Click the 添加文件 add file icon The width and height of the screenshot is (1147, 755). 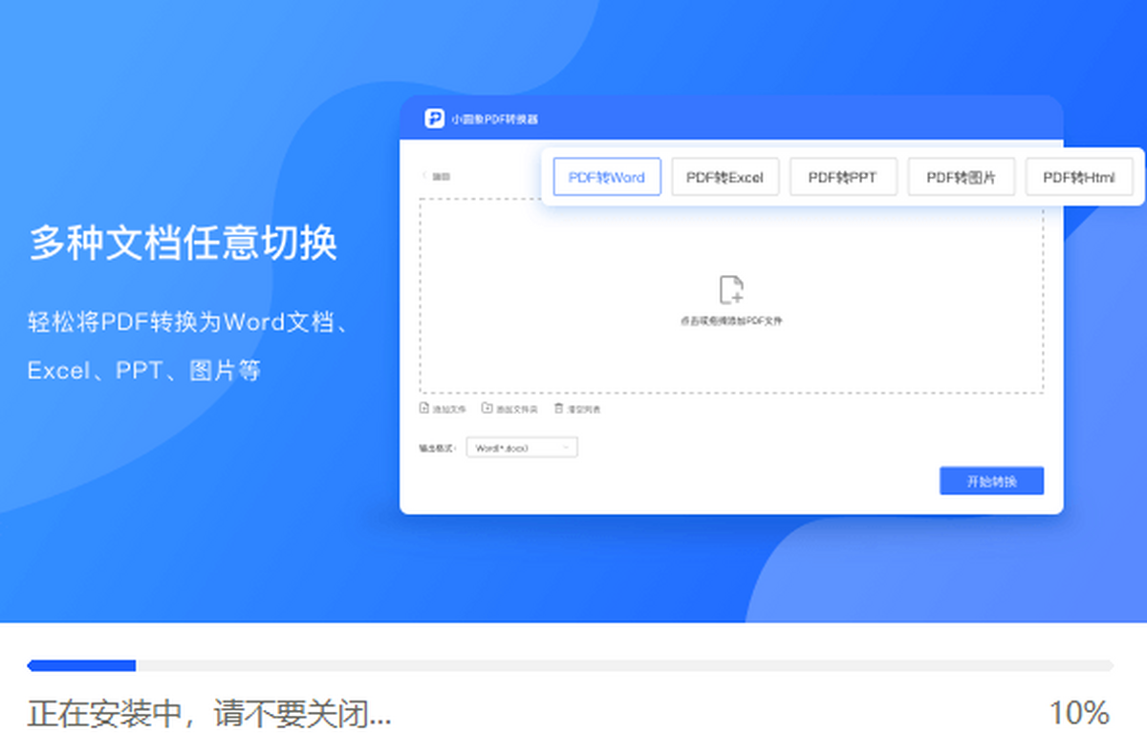pyautogui.click(x=425, y=408)
